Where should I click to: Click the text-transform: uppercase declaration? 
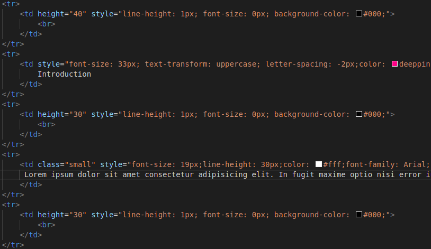(x=203, y=64)
